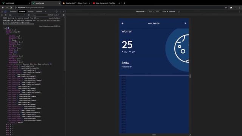
Task: Invoke the clouds property getter (...)
Action: coord(18,36)
